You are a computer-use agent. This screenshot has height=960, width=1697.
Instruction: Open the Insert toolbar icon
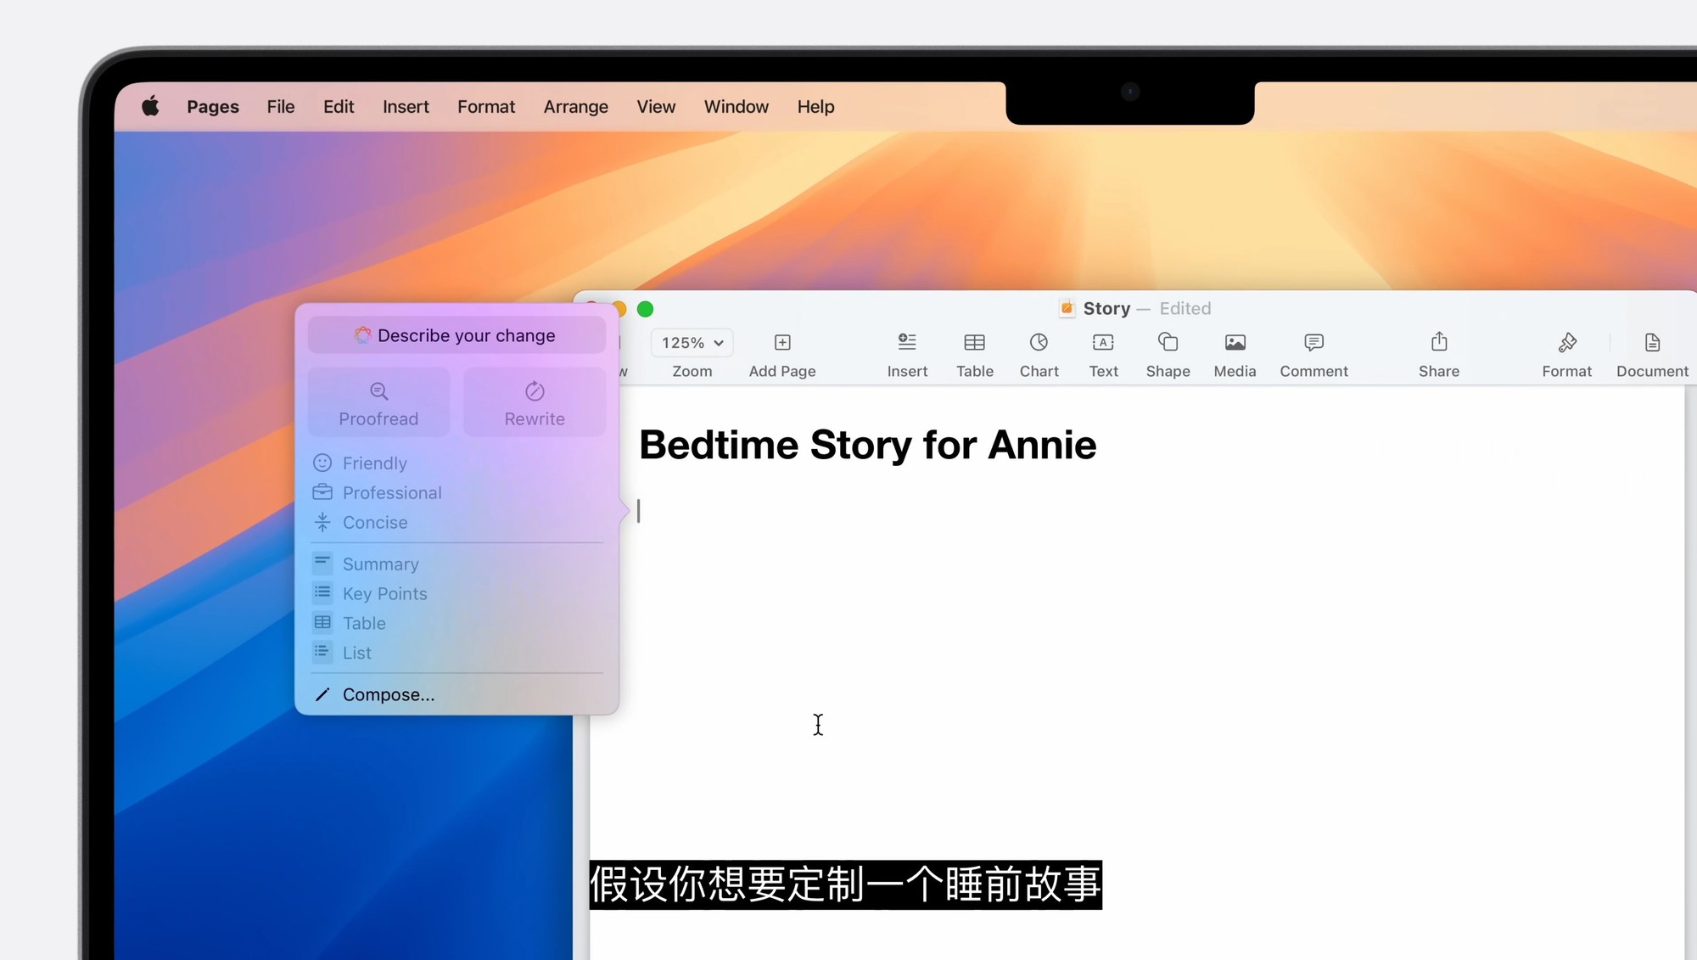(x=907, y=343)
